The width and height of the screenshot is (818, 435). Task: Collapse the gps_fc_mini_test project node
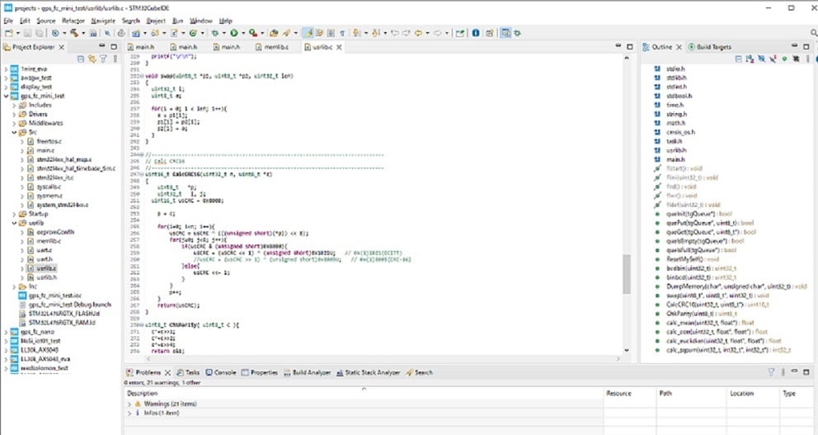(6, 96)
